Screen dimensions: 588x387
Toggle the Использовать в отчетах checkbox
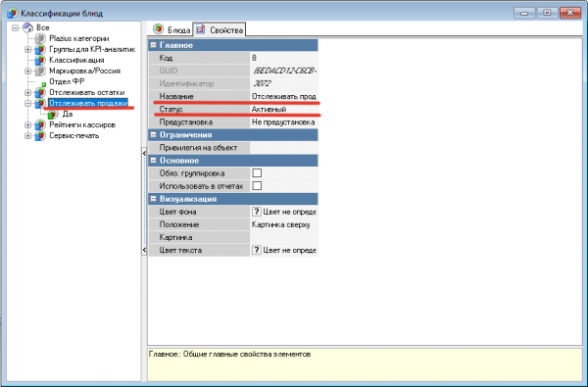[x=257, y=185]
